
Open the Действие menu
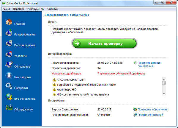pos(19,9)
